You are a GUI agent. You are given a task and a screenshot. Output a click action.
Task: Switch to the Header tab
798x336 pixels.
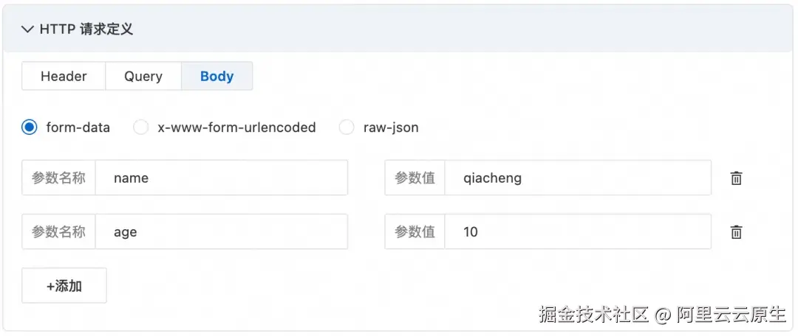64,77
